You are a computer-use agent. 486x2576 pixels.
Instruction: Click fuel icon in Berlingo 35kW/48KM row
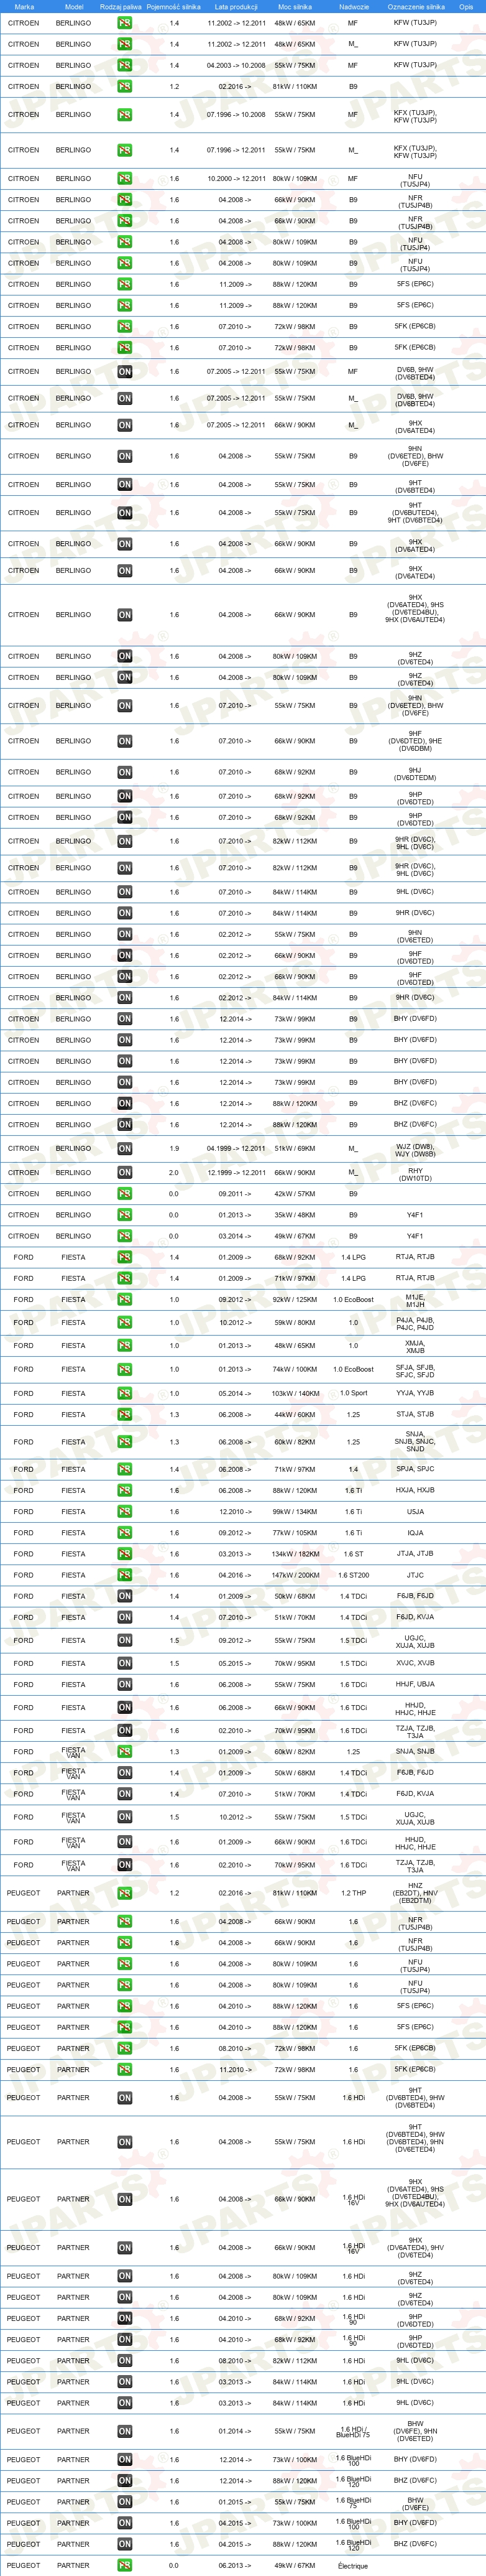pyautogui.click(x=125, y=1215)
